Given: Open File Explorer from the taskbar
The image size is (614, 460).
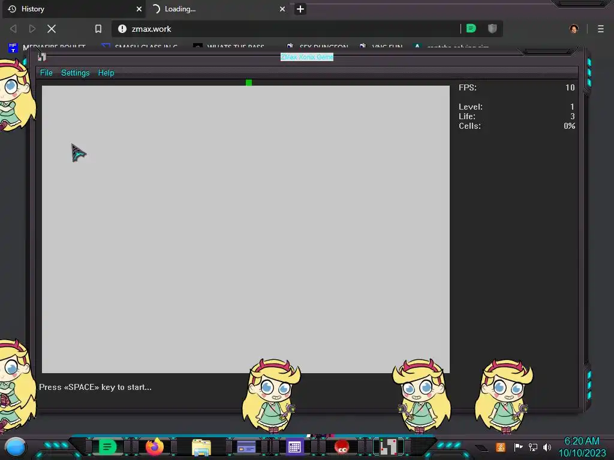Looking at the screenshot, I should coord(201,447).
